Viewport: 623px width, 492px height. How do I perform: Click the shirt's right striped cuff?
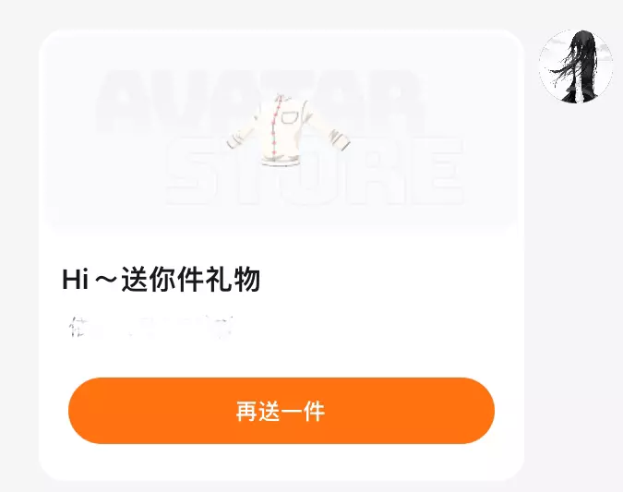coord(339,140)
